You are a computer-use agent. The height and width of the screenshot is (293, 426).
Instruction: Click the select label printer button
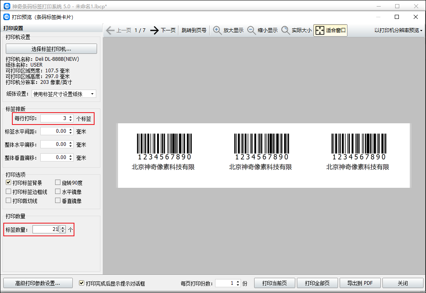[51, 49]
